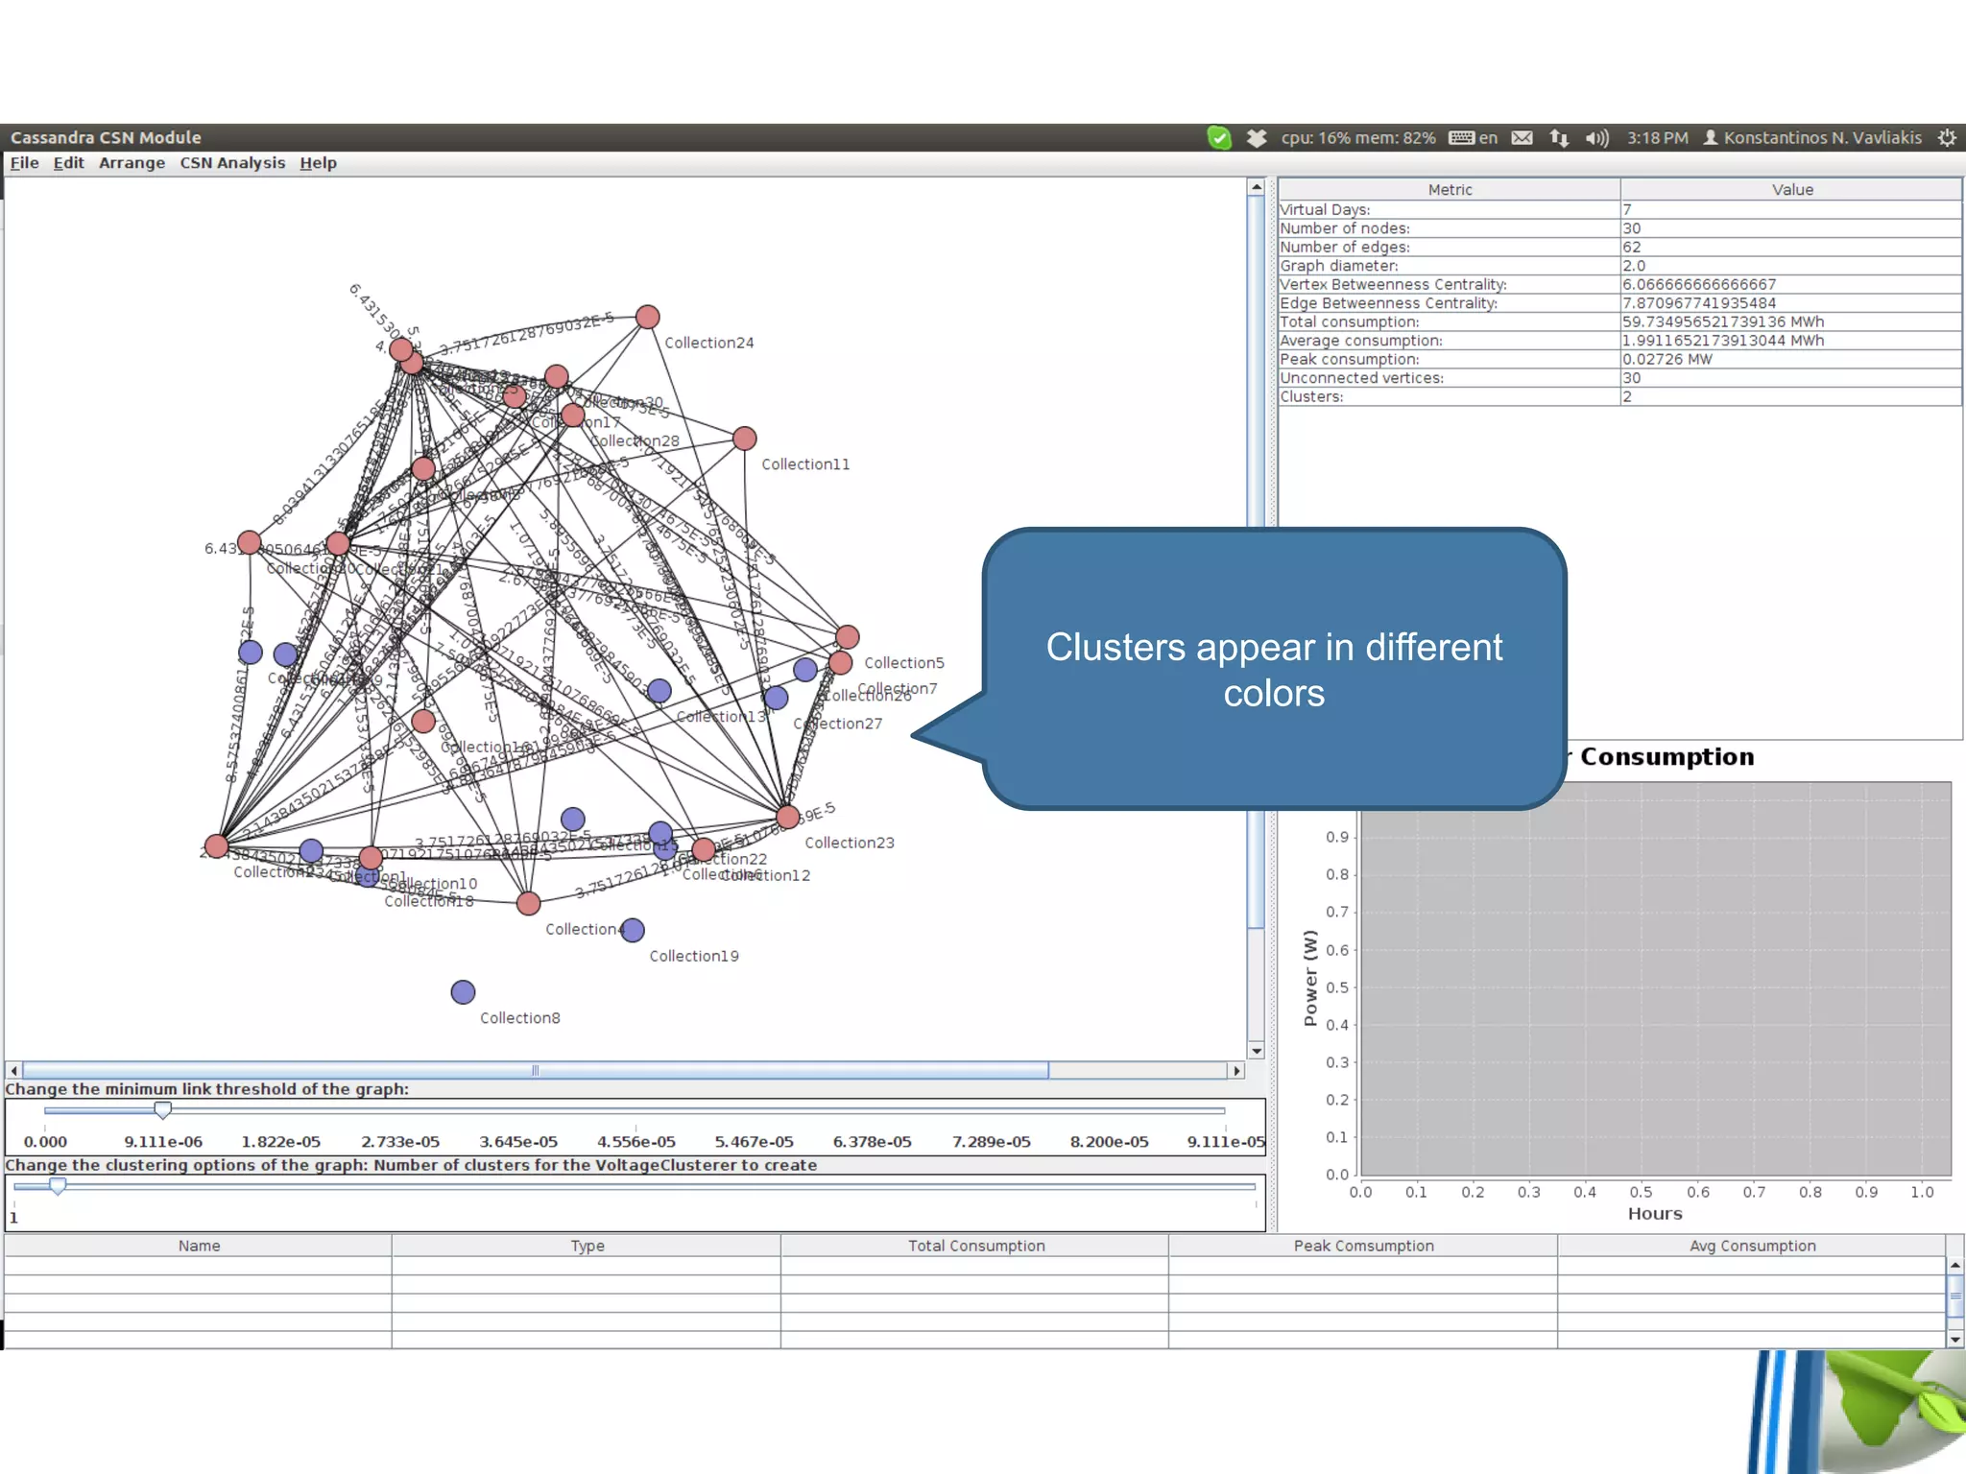Open the volume speaker indicator
The height and width of the screenshot is (1474, 1966).
1596,137
